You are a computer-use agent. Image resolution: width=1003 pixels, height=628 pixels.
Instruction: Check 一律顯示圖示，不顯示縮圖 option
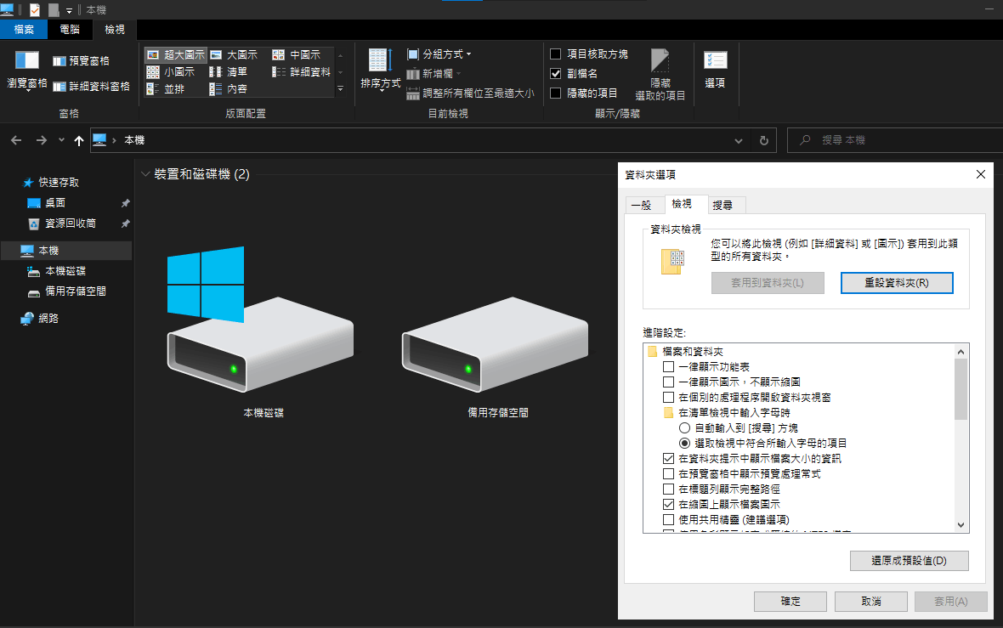[x=668, y=382]
